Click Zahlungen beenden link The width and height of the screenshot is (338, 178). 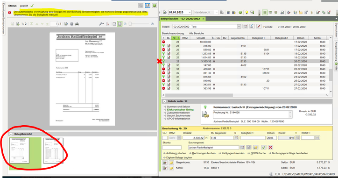(x=233, y=153)
